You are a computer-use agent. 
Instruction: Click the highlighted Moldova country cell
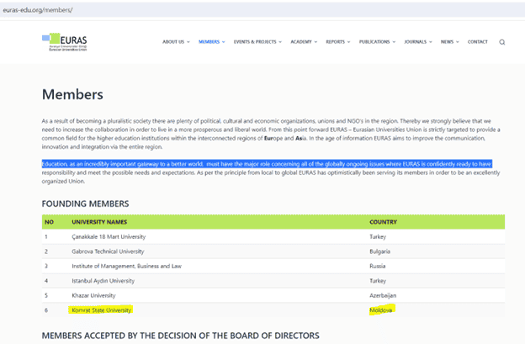pos(381,310)
